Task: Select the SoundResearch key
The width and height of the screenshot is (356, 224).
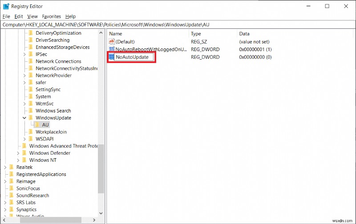Action: 32,195
